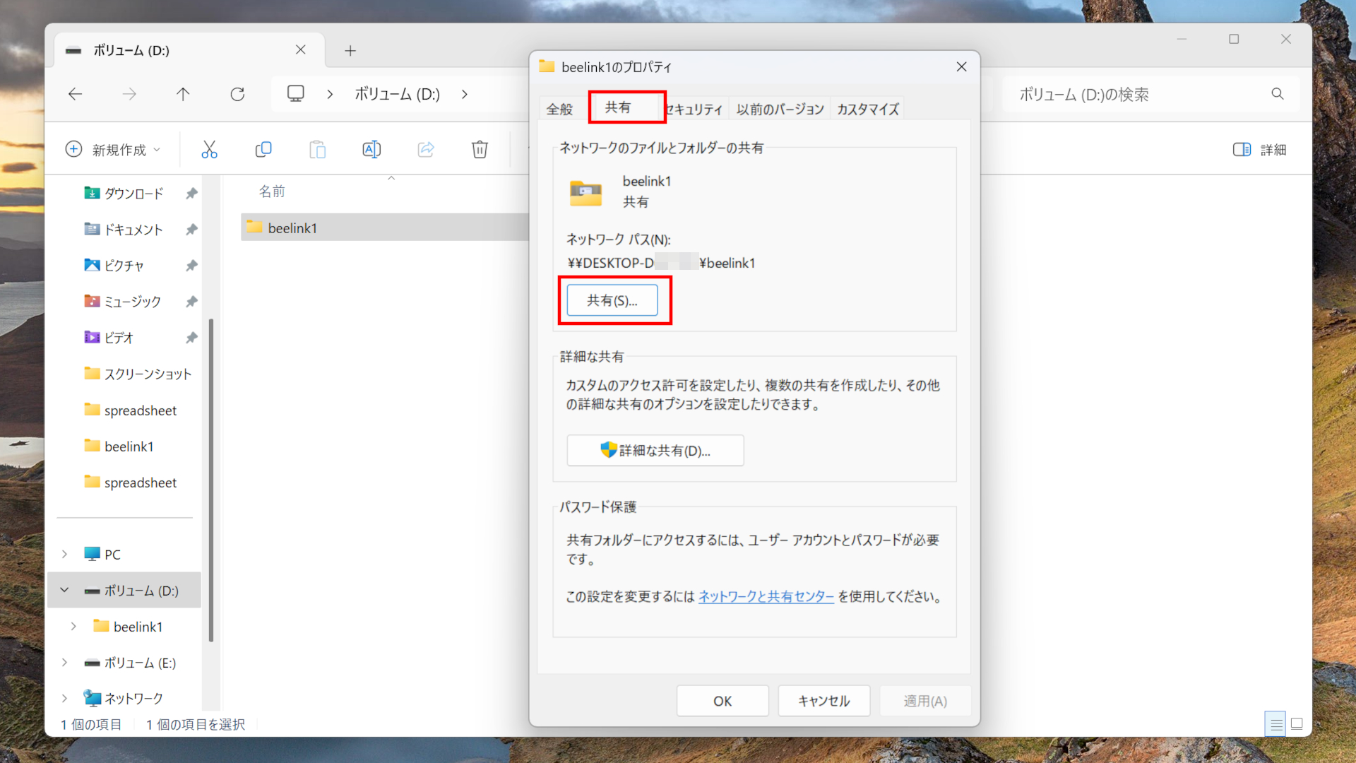Open the 以前のバージョン tab
Screen dimensions: 1356x763
click(x=779, y=108)
